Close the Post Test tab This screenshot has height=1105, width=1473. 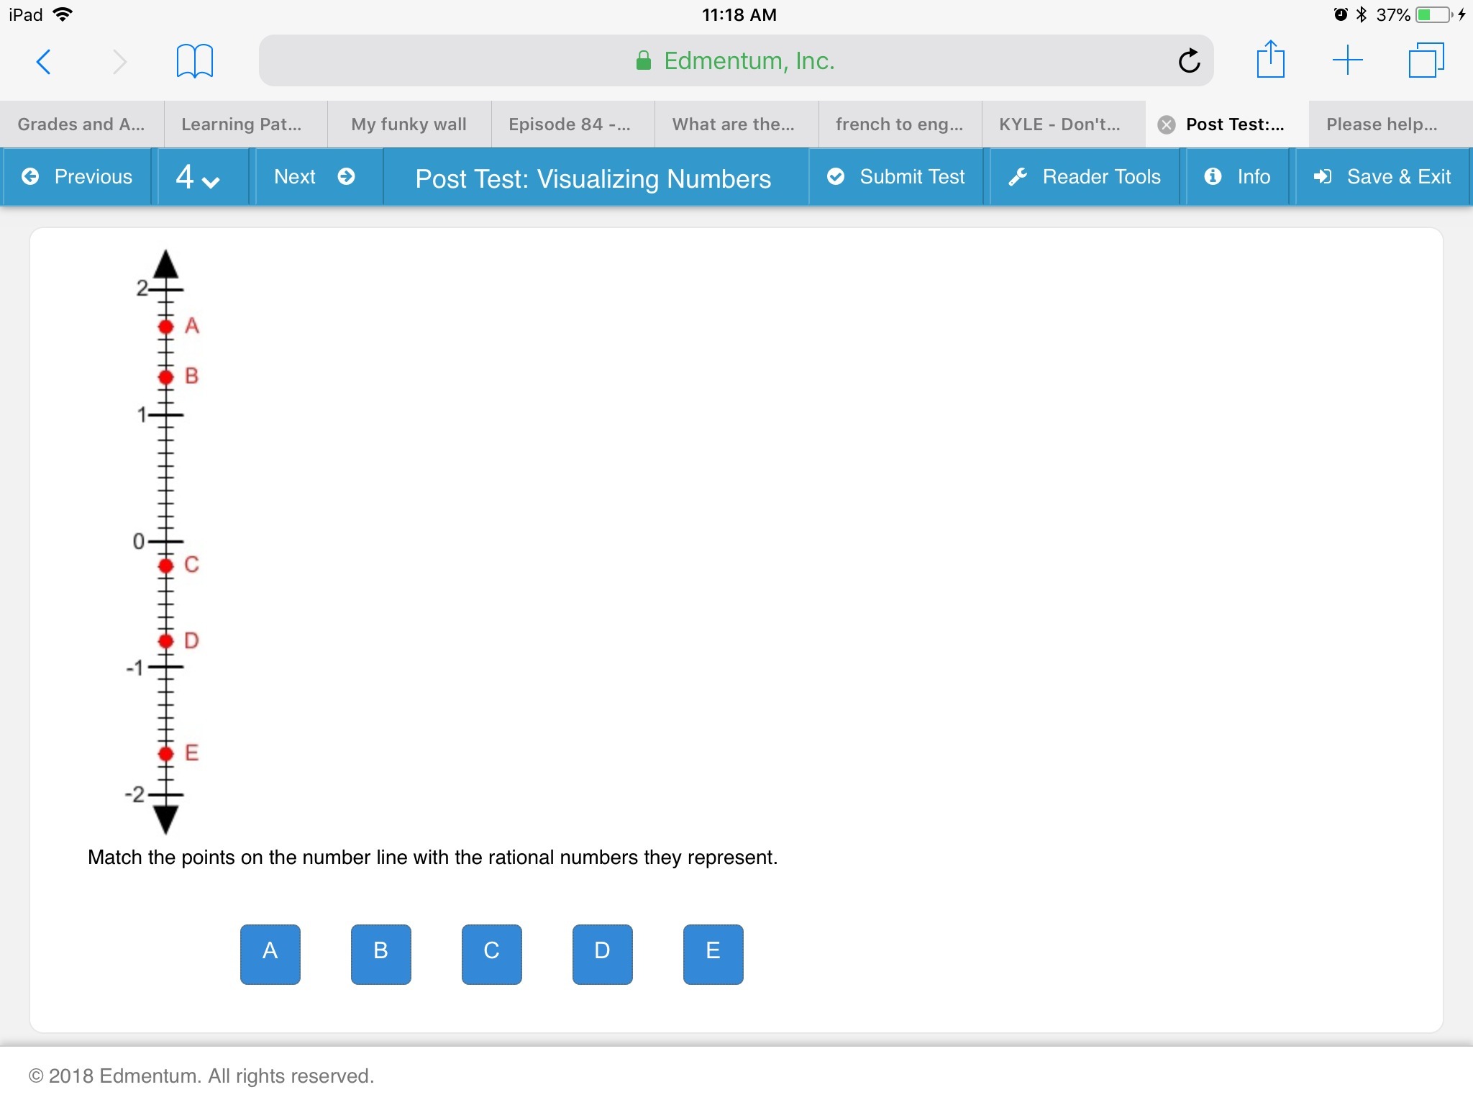point(1167,125)
